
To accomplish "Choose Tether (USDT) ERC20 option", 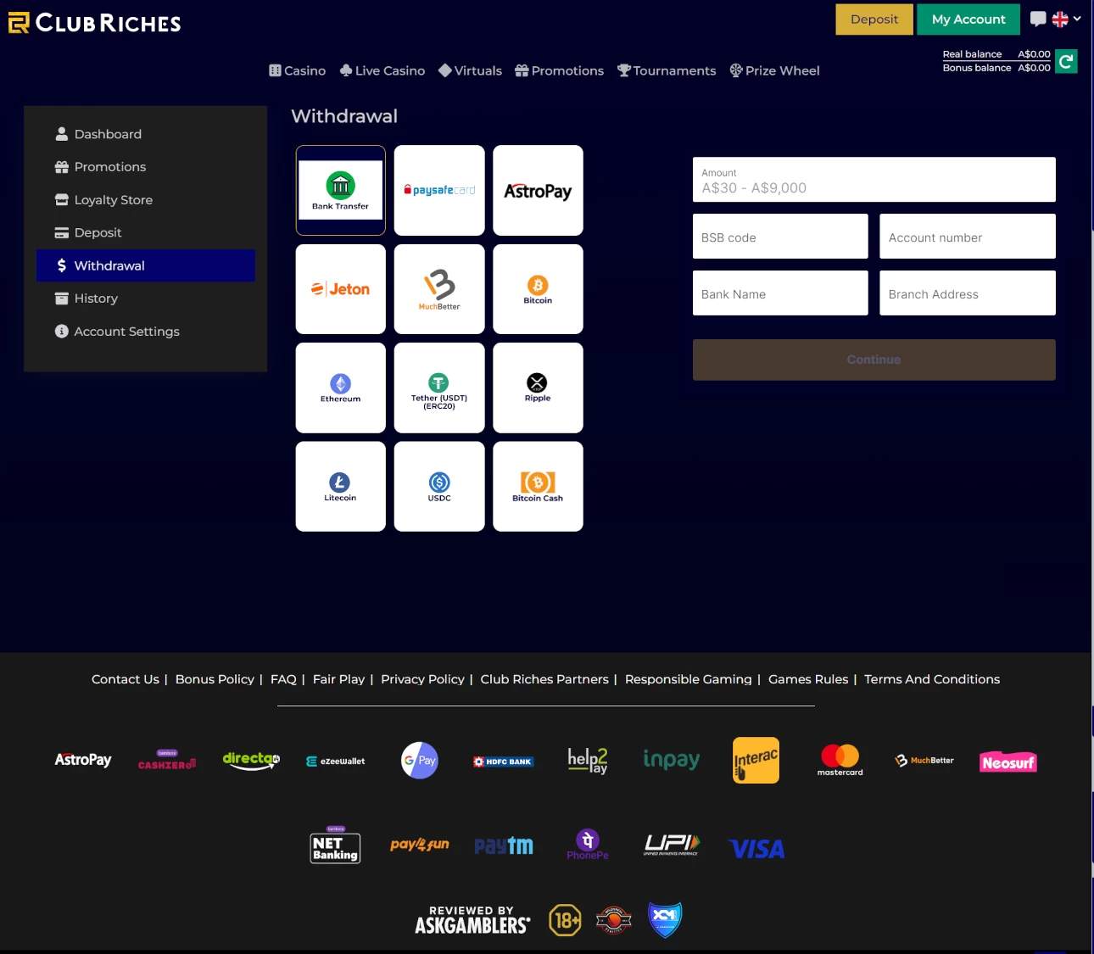I will [x=439, y=388].
